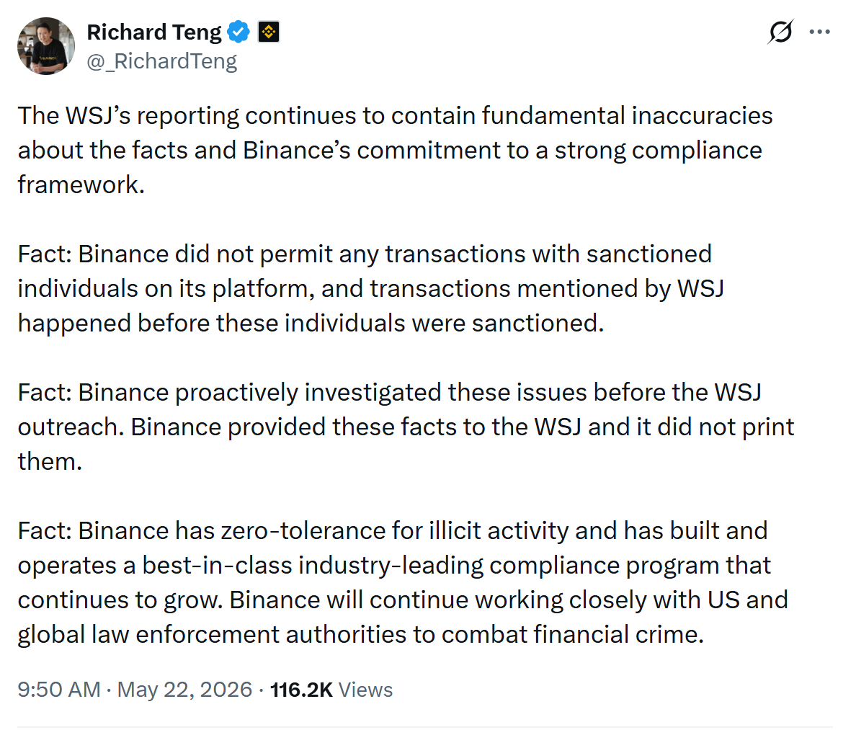Open the Grok explain-post icon
856x730 pixels.
pos(780,32)
